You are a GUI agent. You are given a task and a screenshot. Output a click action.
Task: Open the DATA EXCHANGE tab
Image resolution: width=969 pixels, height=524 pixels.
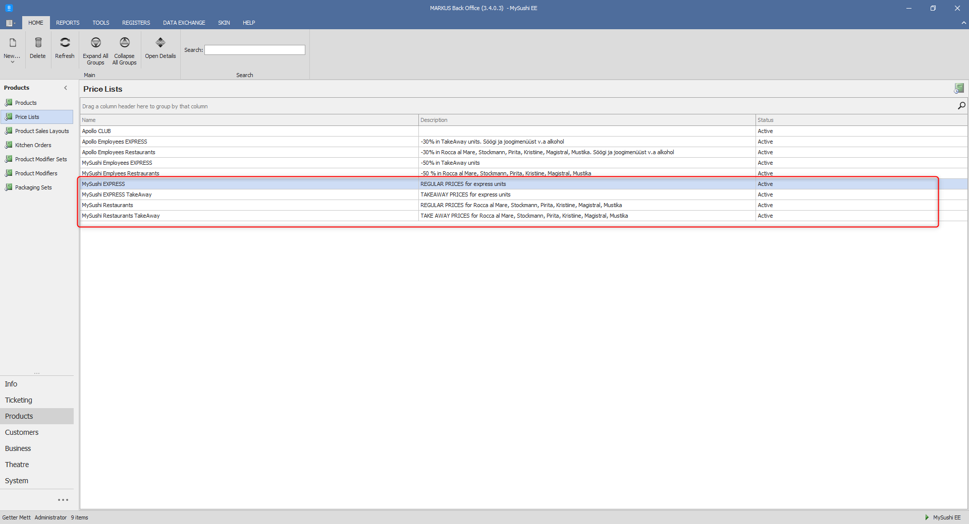(184, 23)
